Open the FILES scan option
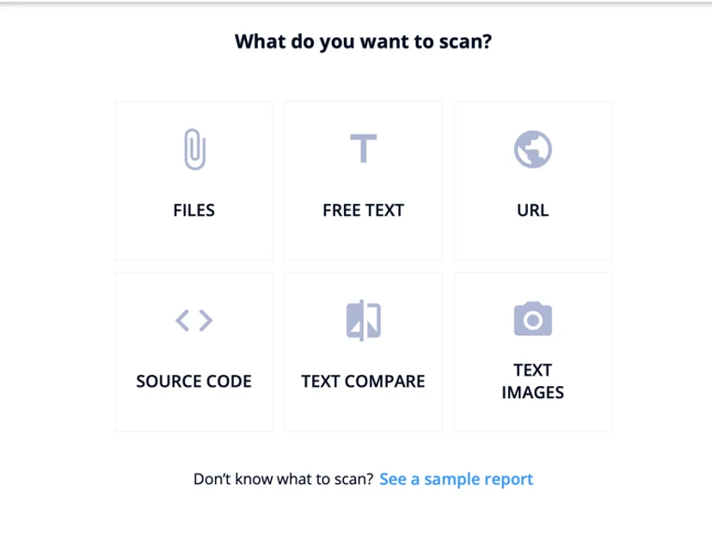This screenshot has height=557, width=712. [x=193, y=180]
